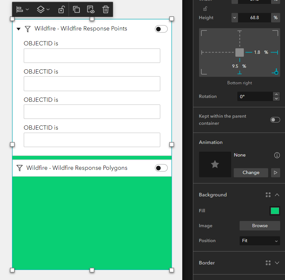Screen dimensions: 285x280
Task: Open the Border quick style grid icon
Action: (x=268, y=263)
